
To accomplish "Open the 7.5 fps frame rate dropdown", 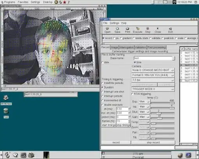I will 153,80.
